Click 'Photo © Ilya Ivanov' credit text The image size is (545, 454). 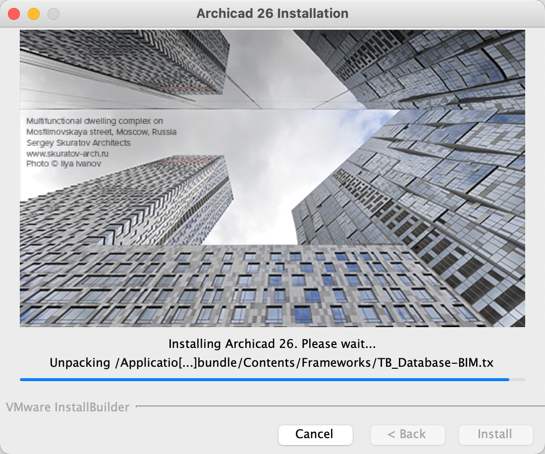pos(63,164)
